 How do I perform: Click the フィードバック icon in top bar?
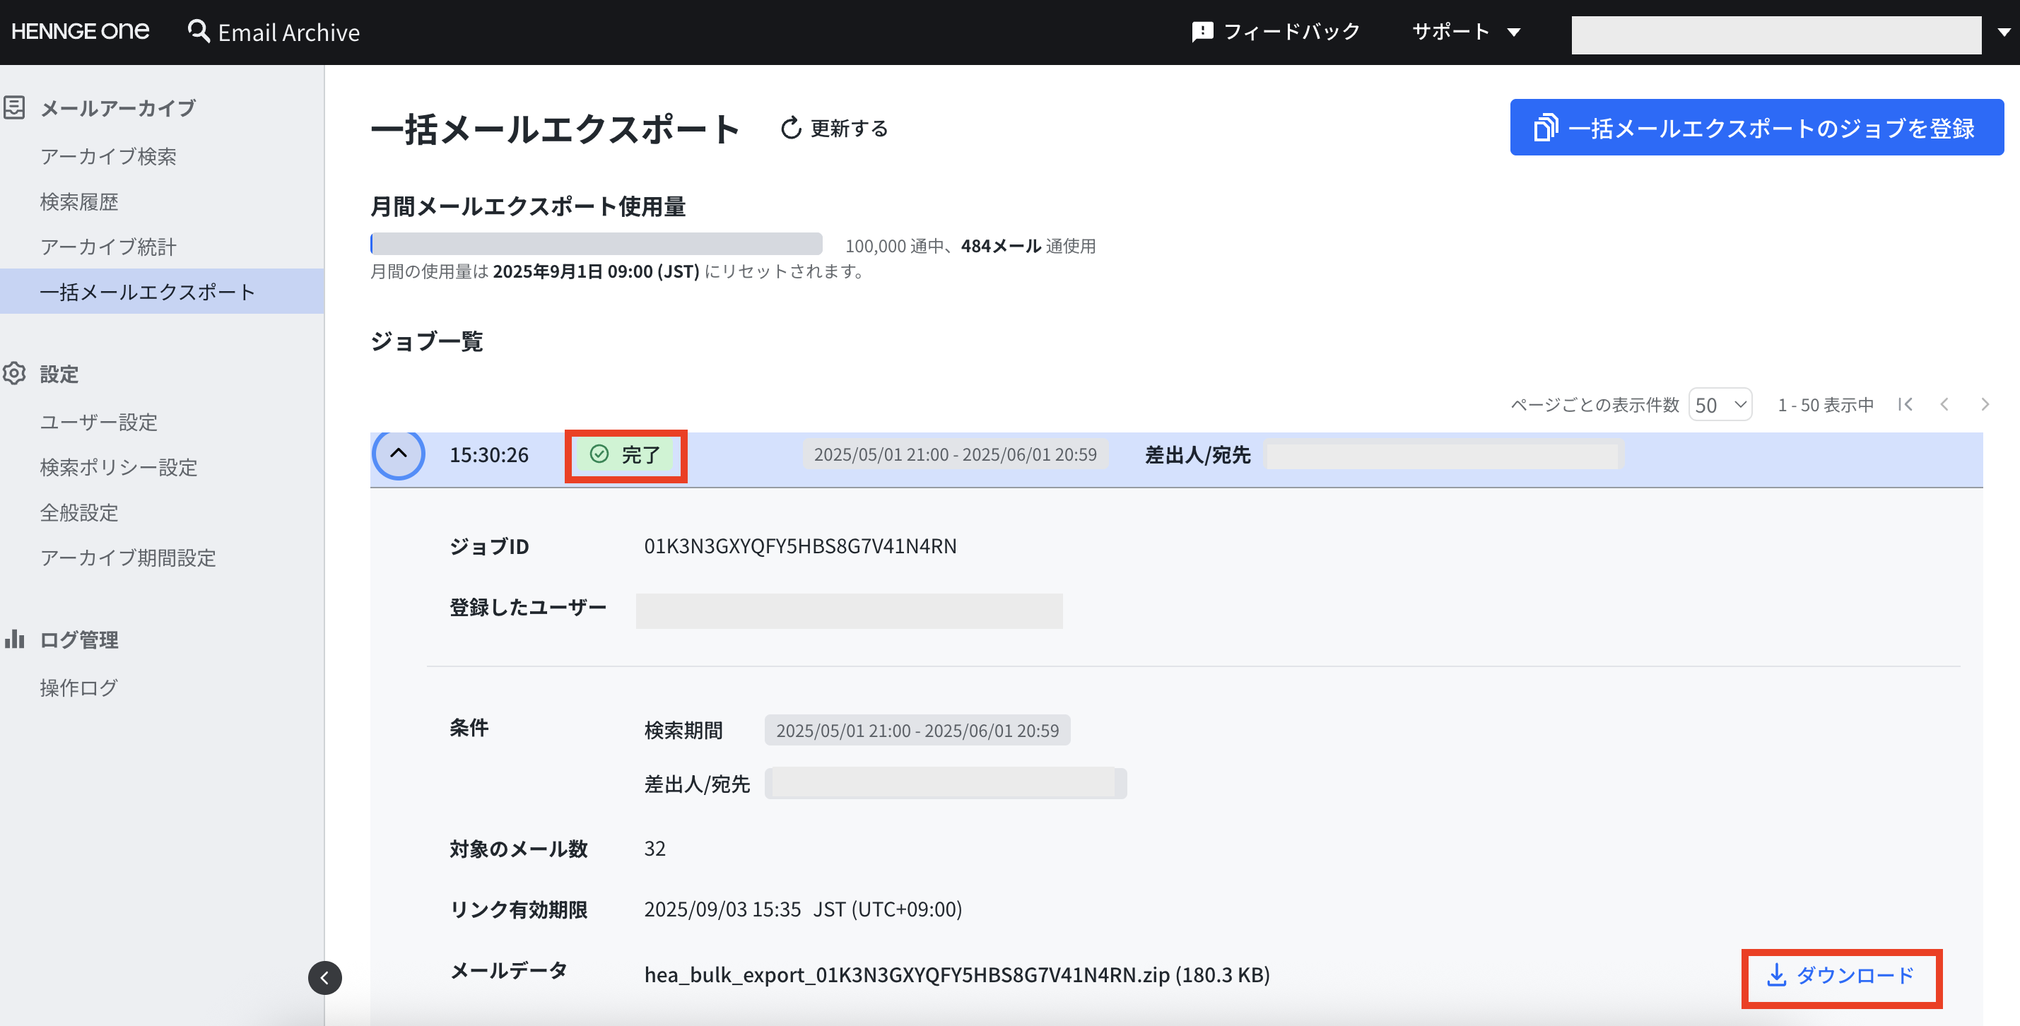(1202, 31)
